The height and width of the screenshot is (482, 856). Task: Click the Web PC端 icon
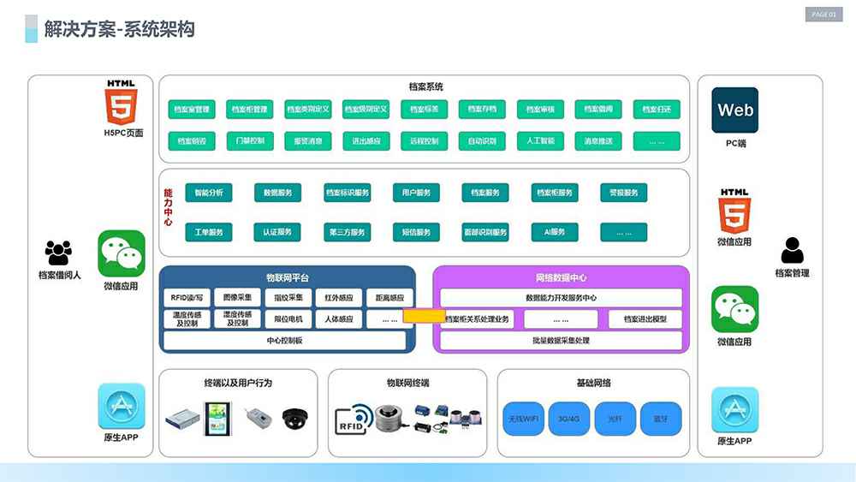point(735,110)
